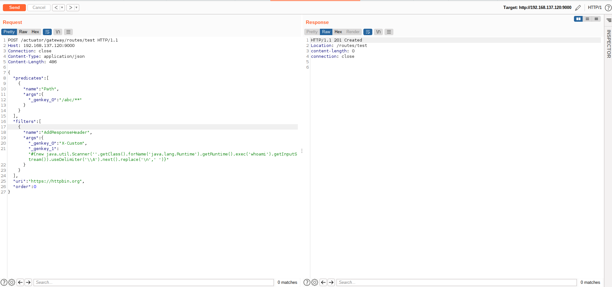
Task: Click the 201 Created status line
Action: click(337, 40)
